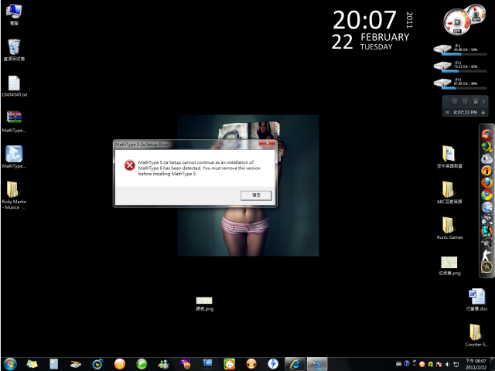Open the green circle taskbar icon
The height and width of the screenshot is (371, 495).
[x=142, y=364]
